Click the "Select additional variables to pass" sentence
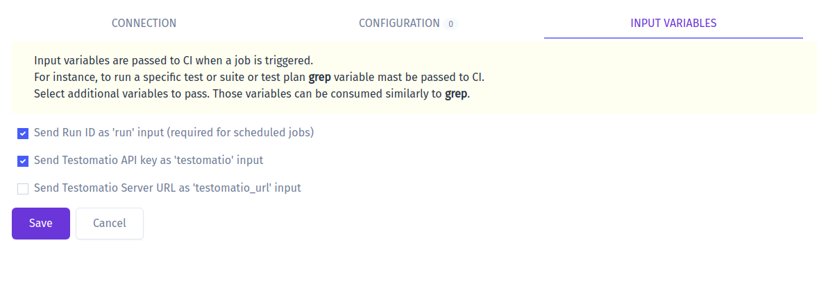This screenshot has height=281, width=819. (252, 96)
